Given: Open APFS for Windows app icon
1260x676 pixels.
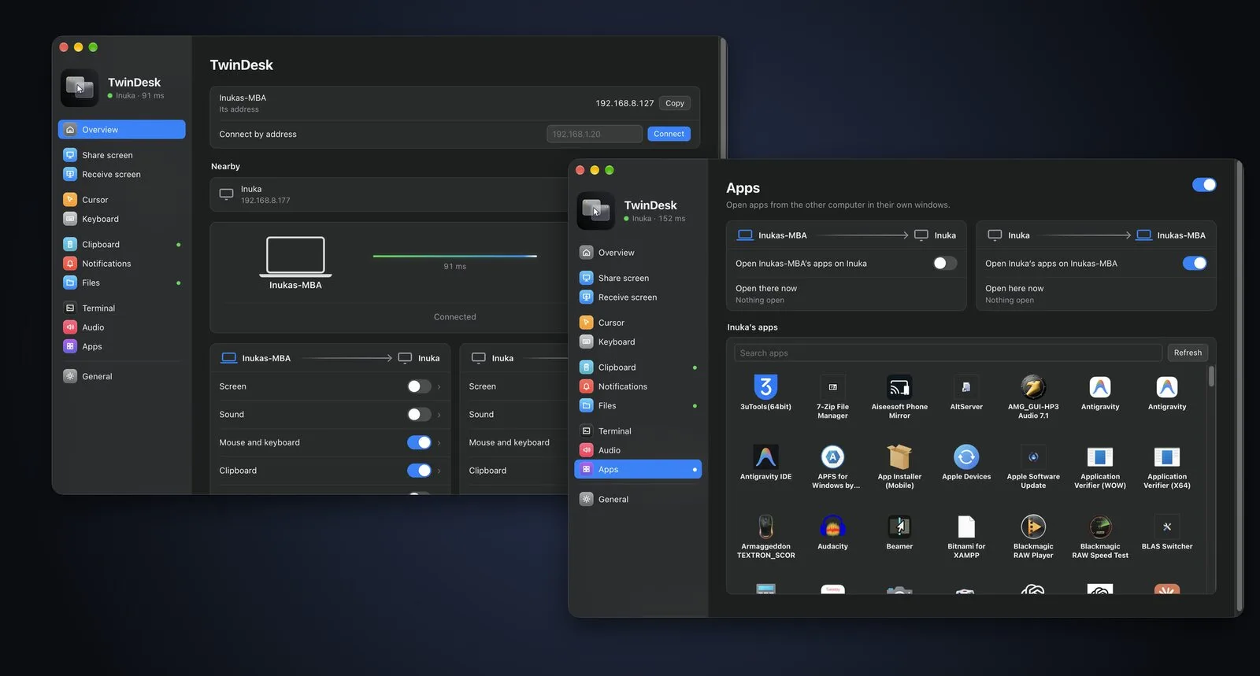Looking at the screenshot, I should [x=832, y=457].
